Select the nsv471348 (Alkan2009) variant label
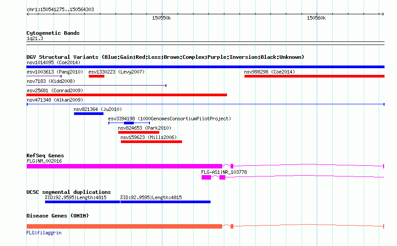The width and height of the screenshot is (397, 246). point(55,100)
